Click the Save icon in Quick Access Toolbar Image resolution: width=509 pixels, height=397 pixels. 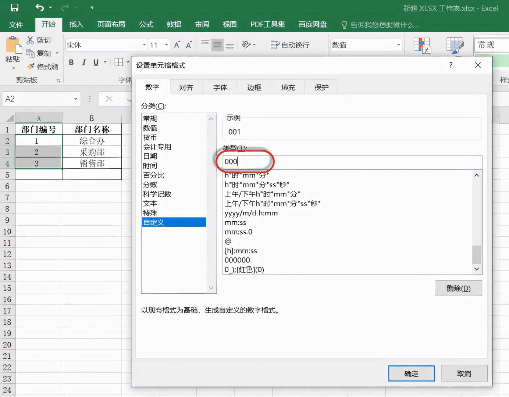tap(14, 7)
